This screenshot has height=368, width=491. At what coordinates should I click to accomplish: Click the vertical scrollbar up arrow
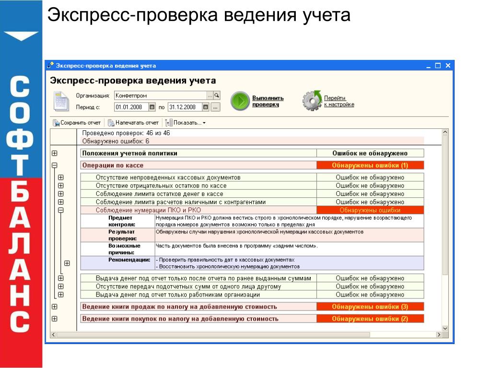(445, 132)
